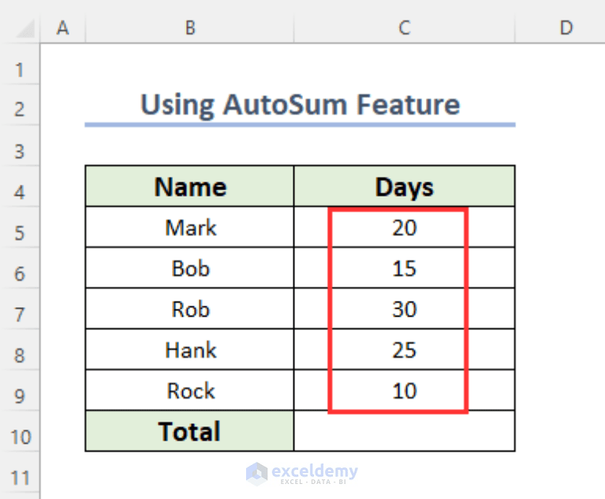This screenshot has width=605, height=499.
Task: Select the cell containing 'Bob'
Action: click(x=190, y=268)
